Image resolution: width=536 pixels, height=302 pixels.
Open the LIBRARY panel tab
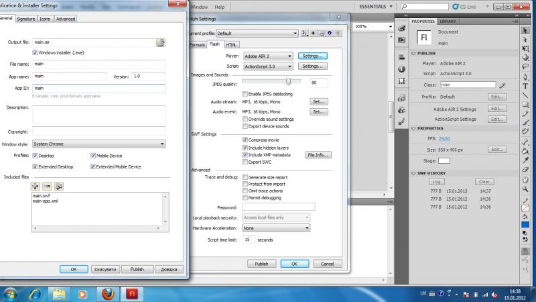(x=448, y=21)
